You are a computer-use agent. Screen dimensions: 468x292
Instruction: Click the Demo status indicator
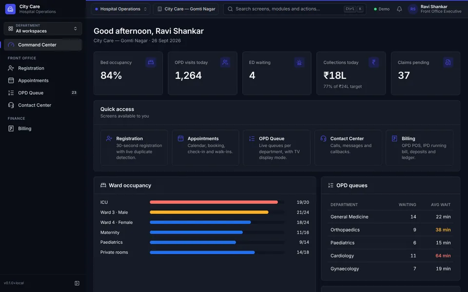[x=382, y=9]
